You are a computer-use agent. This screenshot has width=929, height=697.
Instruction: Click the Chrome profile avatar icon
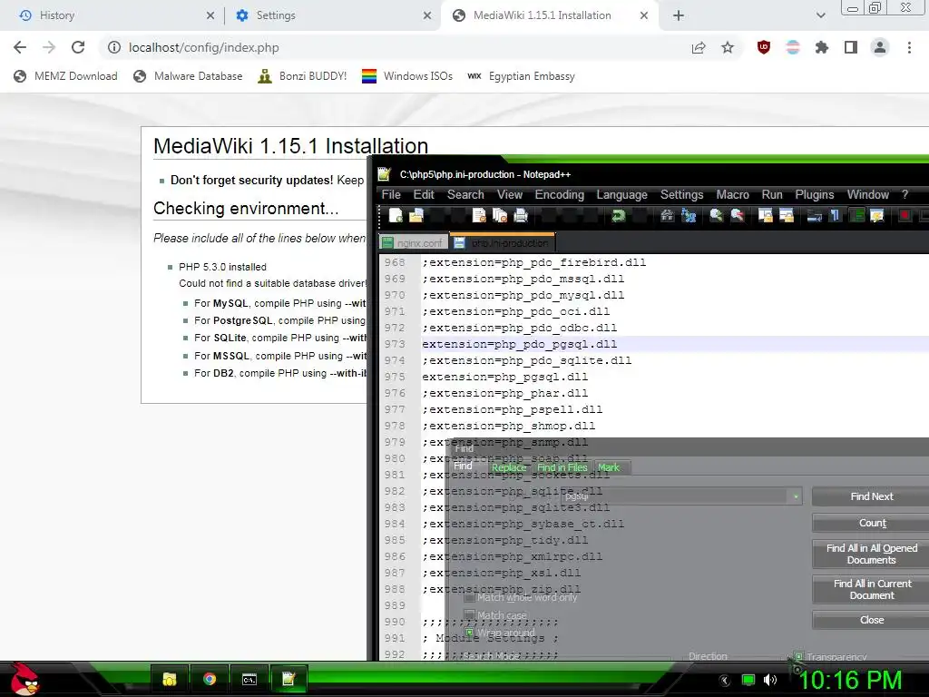point(880,47)
